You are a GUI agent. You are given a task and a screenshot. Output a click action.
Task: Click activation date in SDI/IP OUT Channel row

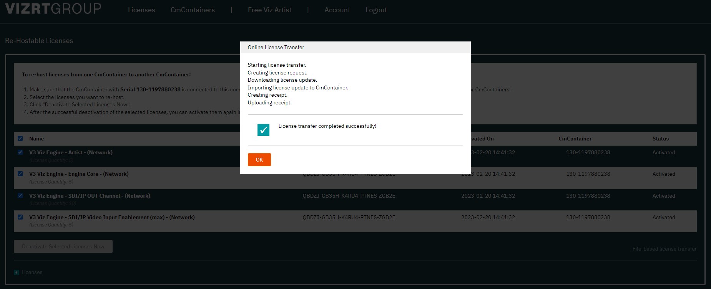[x=488, y=196]
